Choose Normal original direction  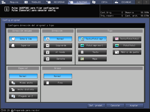click(x=58, y=39)
